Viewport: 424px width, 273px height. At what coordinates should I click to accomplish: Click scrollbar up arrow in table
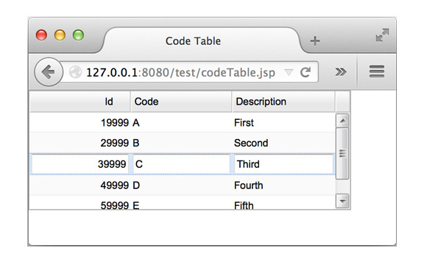pos(342,121)
